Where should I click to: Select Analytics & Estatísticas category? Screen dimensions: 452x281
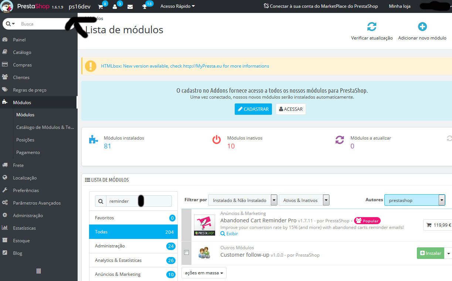pyautogui.click(x=133, y=260)
